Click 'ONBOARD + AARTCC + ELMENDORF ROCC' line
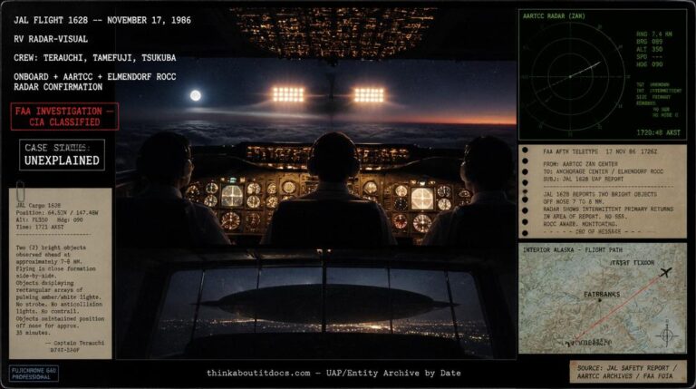Image resolution: width=696 pixels, height=389 pixels. click(95, 77)
